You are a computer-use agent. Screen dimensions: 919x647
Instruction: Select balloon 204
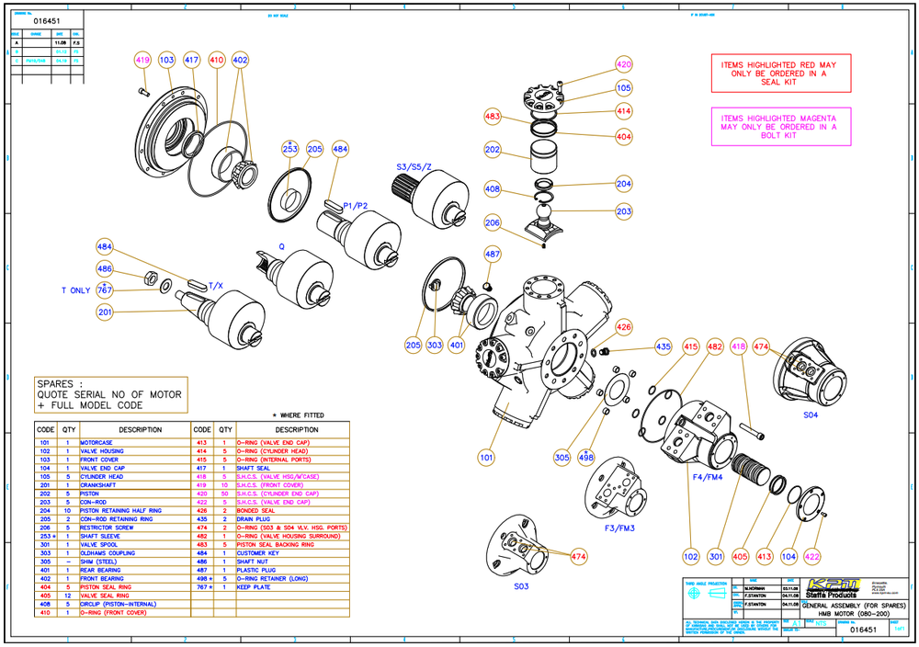point(624,184)
